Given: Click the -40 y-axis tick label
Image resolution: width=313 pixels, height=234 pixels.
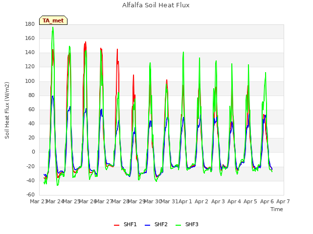Looking at the screenshot, I should coord(30,180).
